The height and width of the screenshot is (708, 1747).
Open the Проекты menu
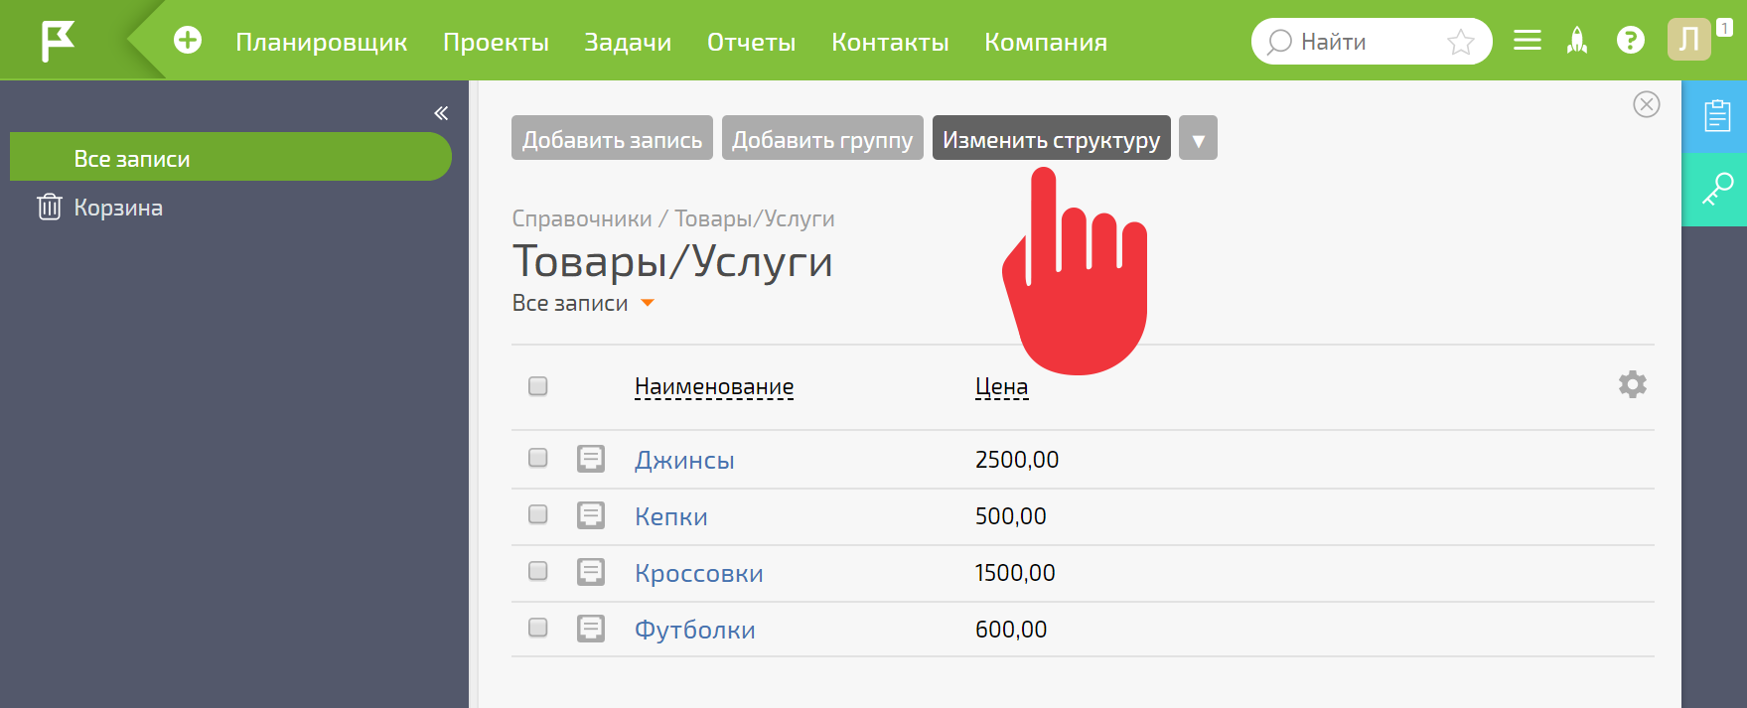point(496,43)
